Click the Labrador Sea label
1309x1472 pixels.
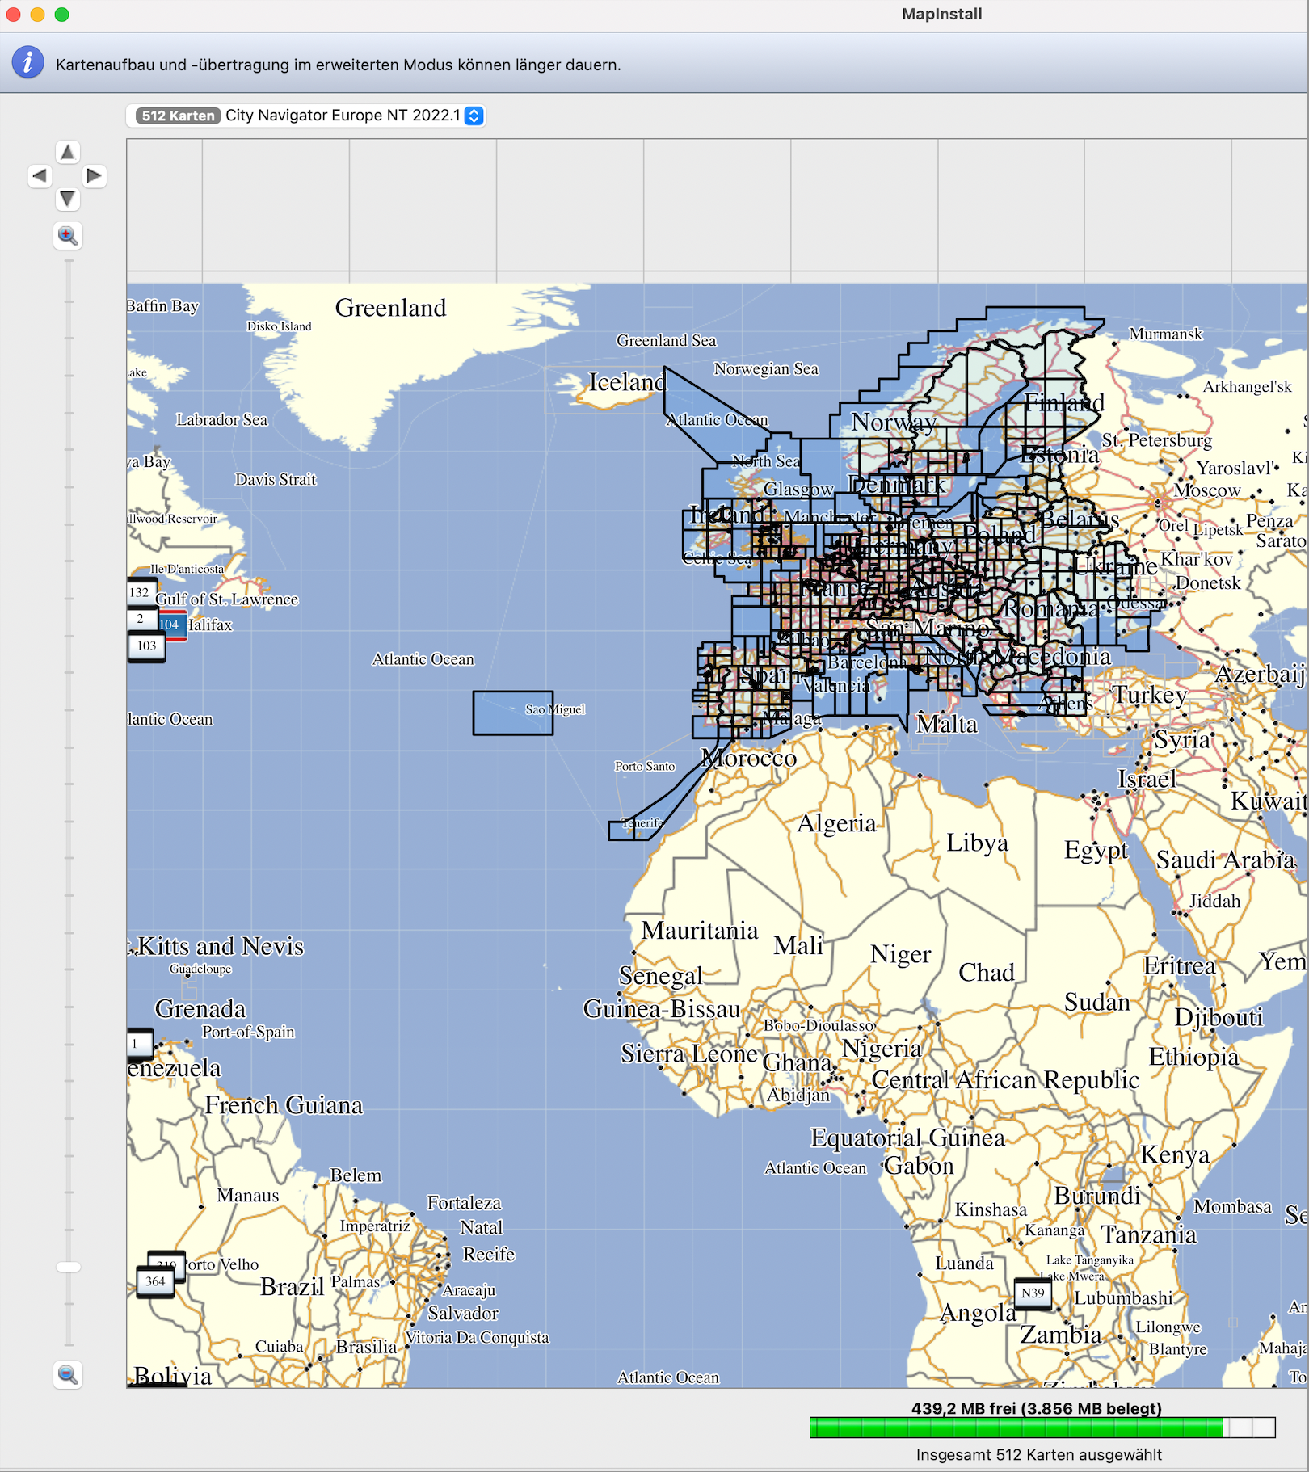coord(221,419)
